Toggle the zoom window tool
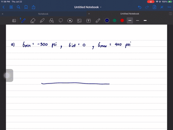This screenshot has height=130, width=173. [14, 21]
